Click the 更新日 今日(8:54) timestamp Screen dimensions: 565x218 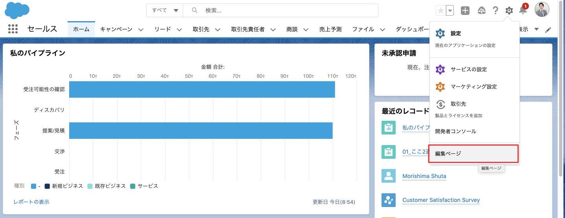point(334,202)
